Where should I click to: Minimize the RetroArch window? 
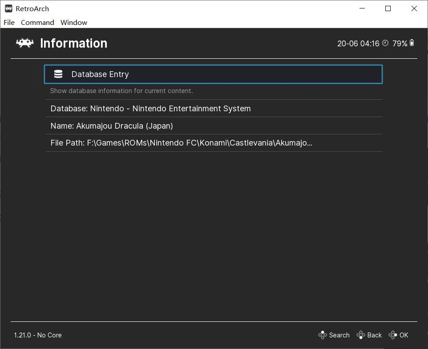click(x=362, y=8)
